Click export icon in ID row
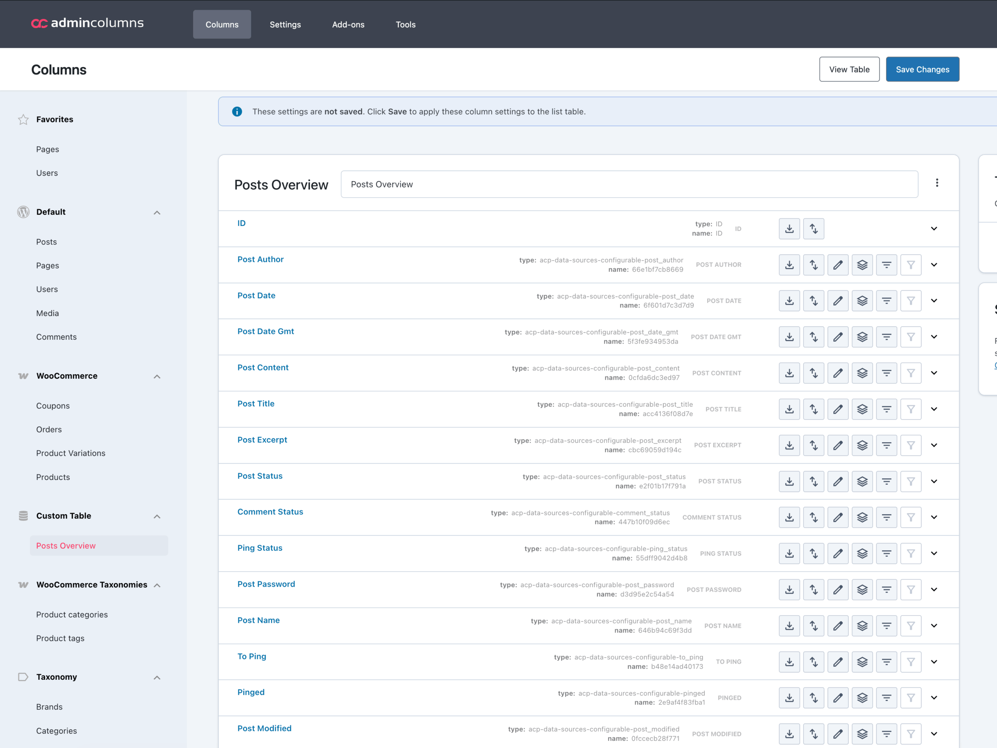 click(x=789, y=229)
